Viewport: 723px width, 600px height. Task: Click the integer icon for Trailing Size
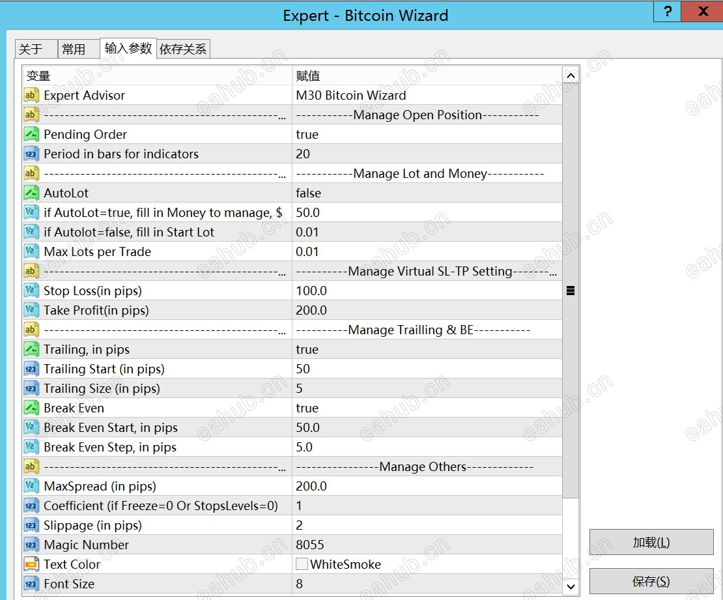(x=31, y=388)
